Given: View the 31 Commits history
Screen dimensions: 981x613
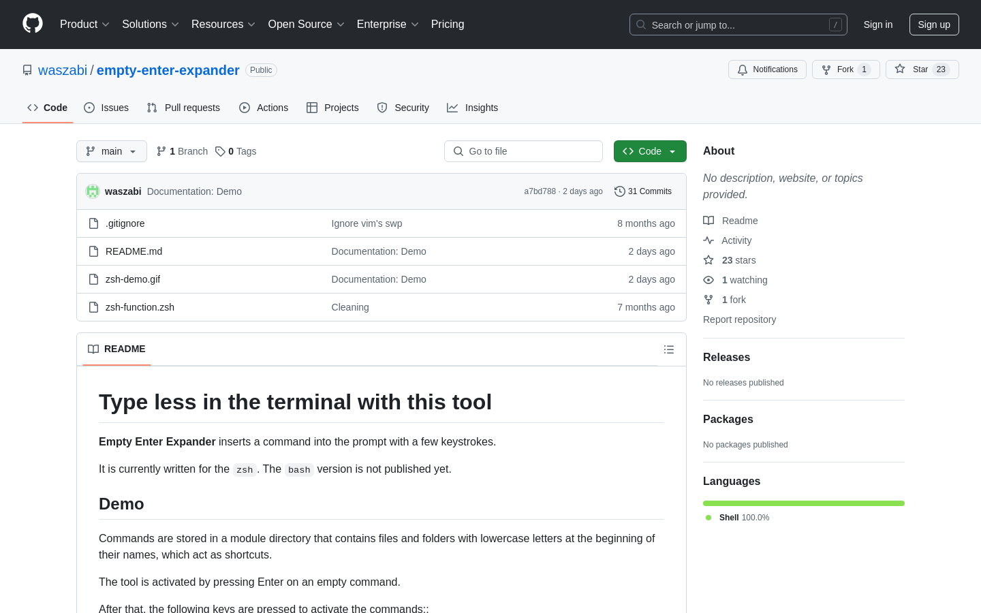Looking at the screenshot, I should click(x=643, y=191).
